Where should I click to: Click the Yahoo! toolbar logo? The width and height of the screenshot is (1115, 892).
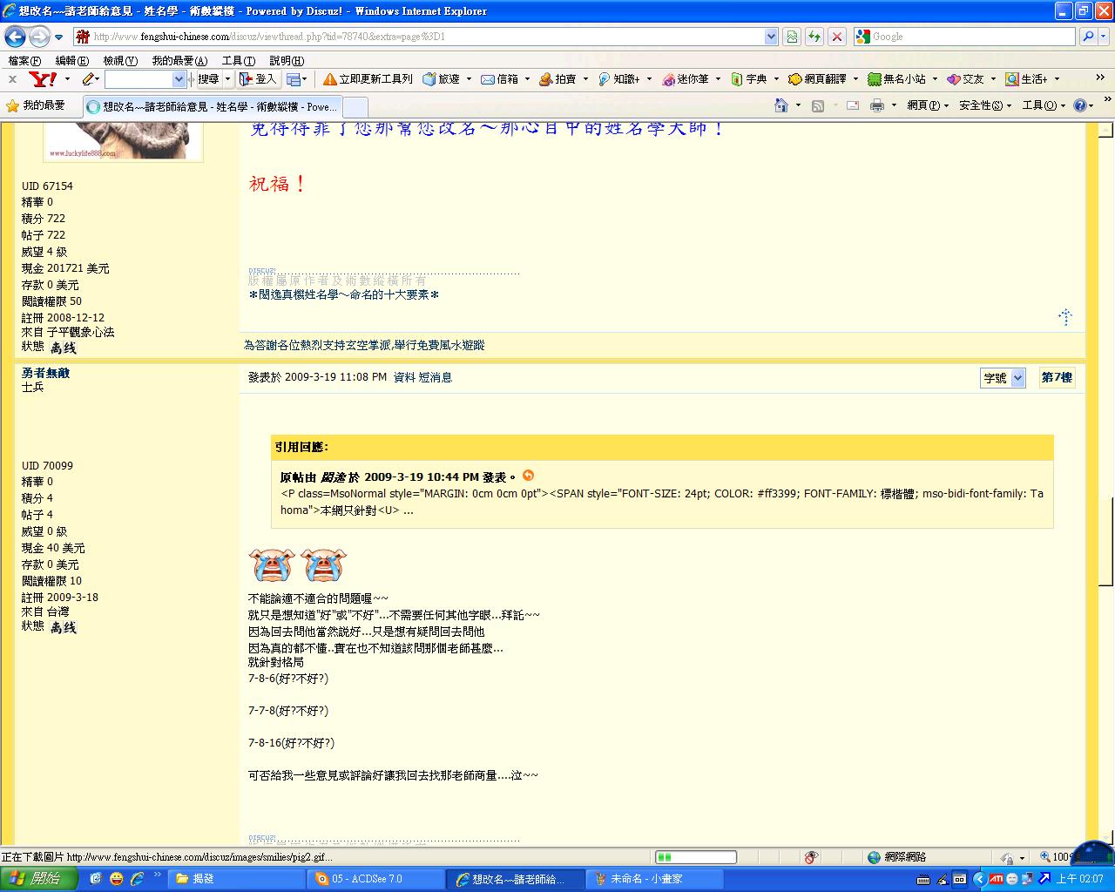click(43, 79)
